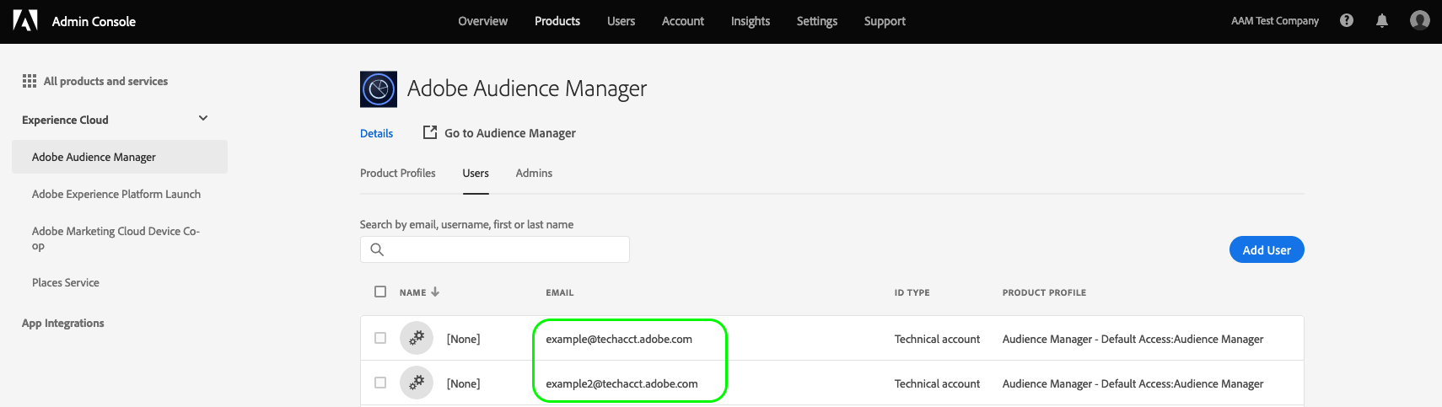Toggle the select-all checkbox in table header
This screenshot has height=407, width=1442.
coord(380,292)
